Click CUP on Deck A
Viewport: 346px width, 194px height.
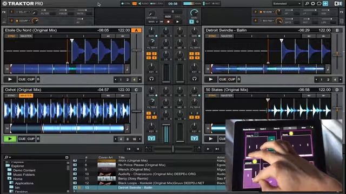31,79
